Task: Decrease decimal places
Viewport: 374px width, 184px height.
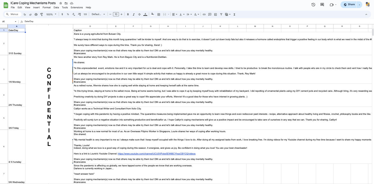Action: point(74,15)
